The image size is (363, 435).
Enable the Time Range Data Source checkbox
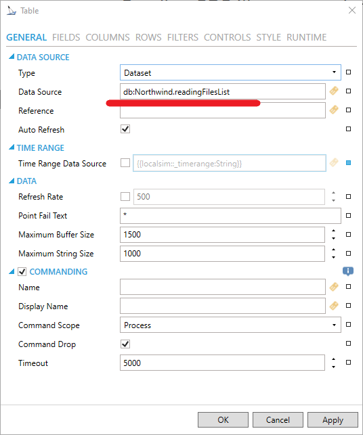125,163
